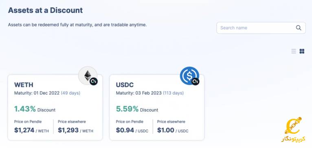Screen dimensions: 312x148
Task: Click Qi badge on WETH icon
Action: coord(94,82)
